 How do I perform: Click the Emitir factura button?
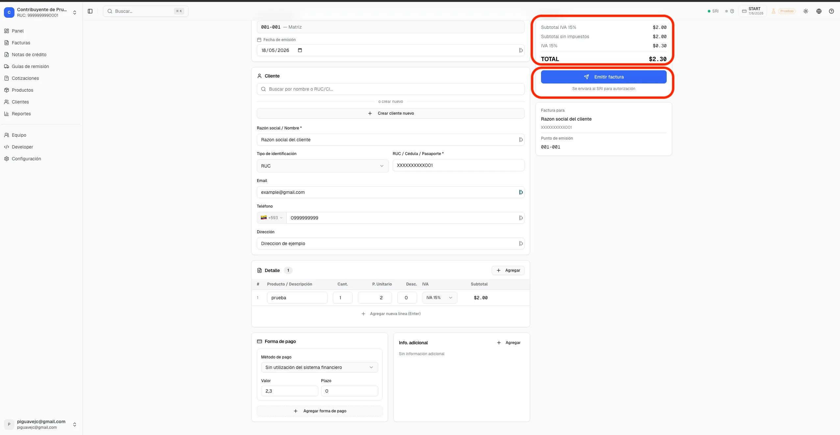(x=604, y=77)
